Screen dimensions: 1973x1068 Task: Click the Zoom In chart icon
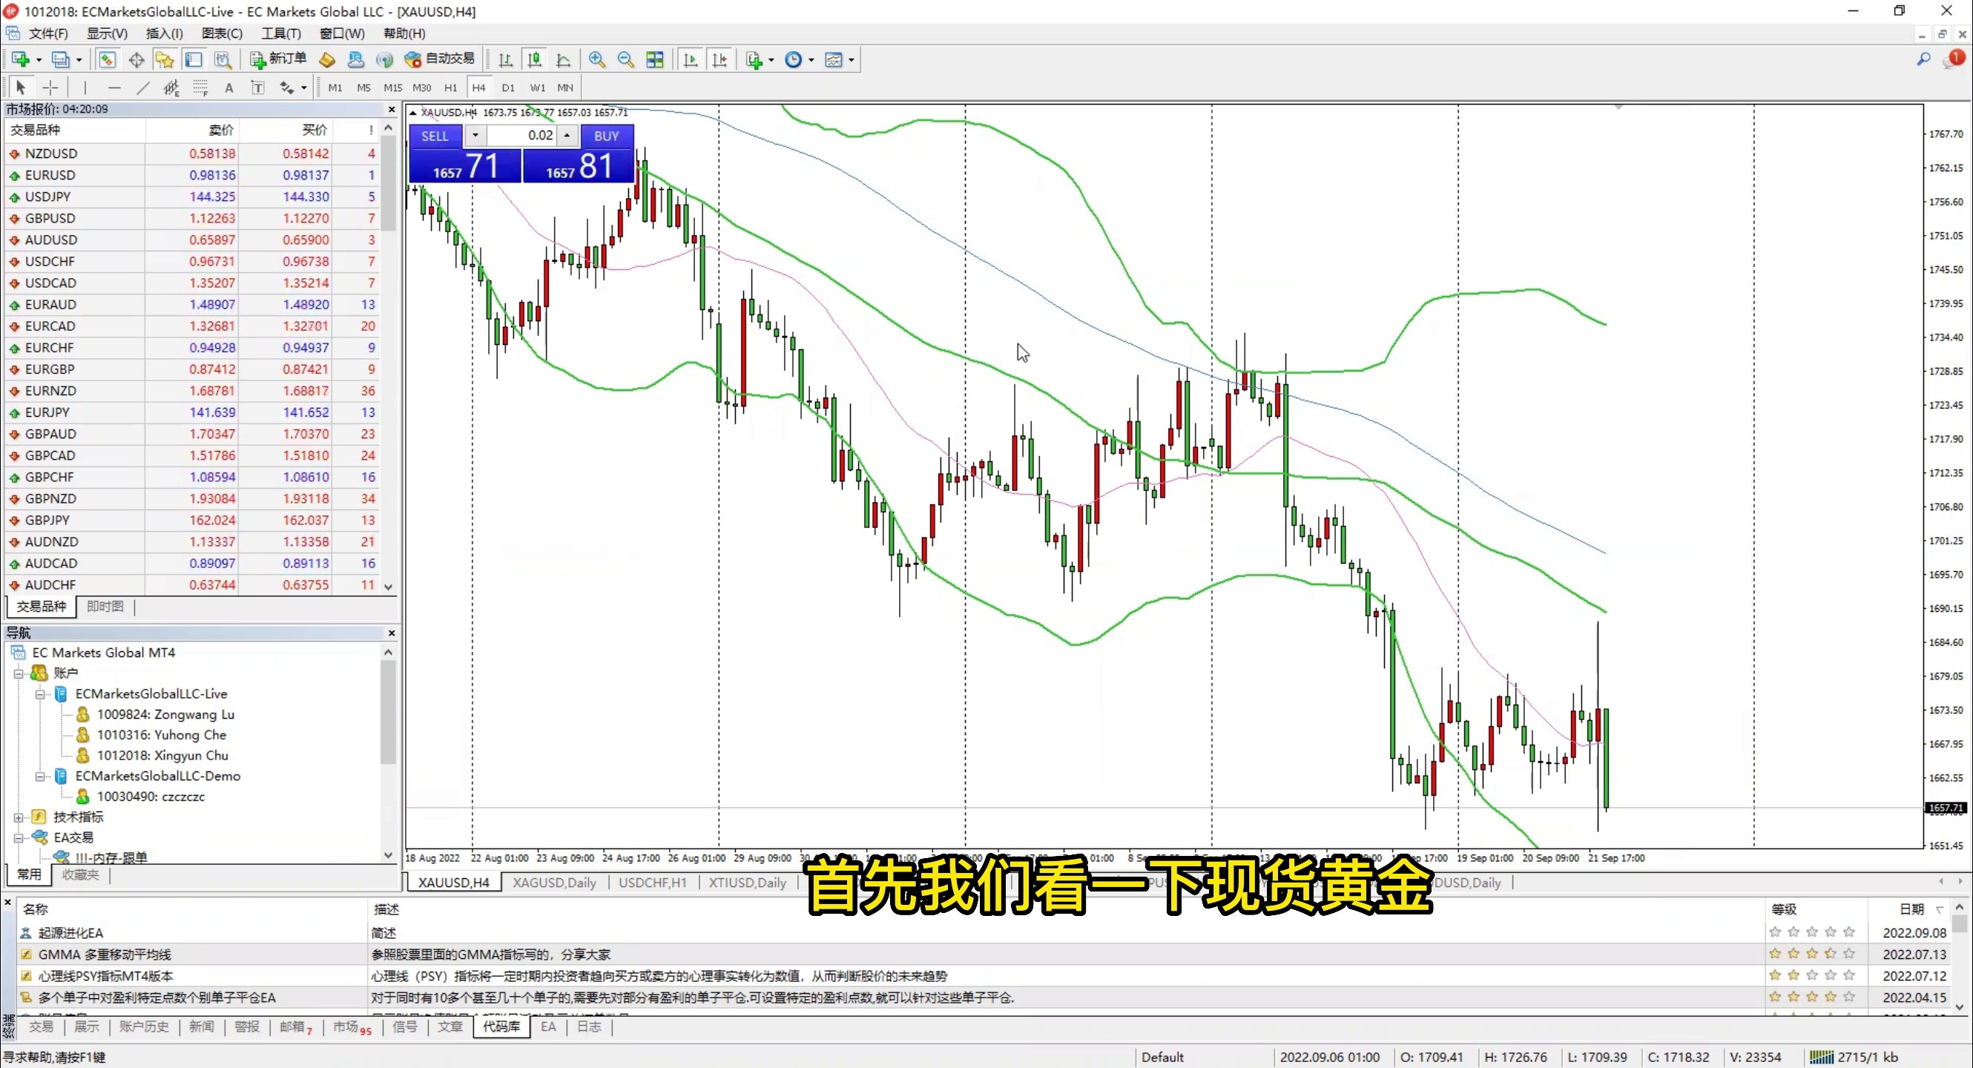[x=596, y=60]
